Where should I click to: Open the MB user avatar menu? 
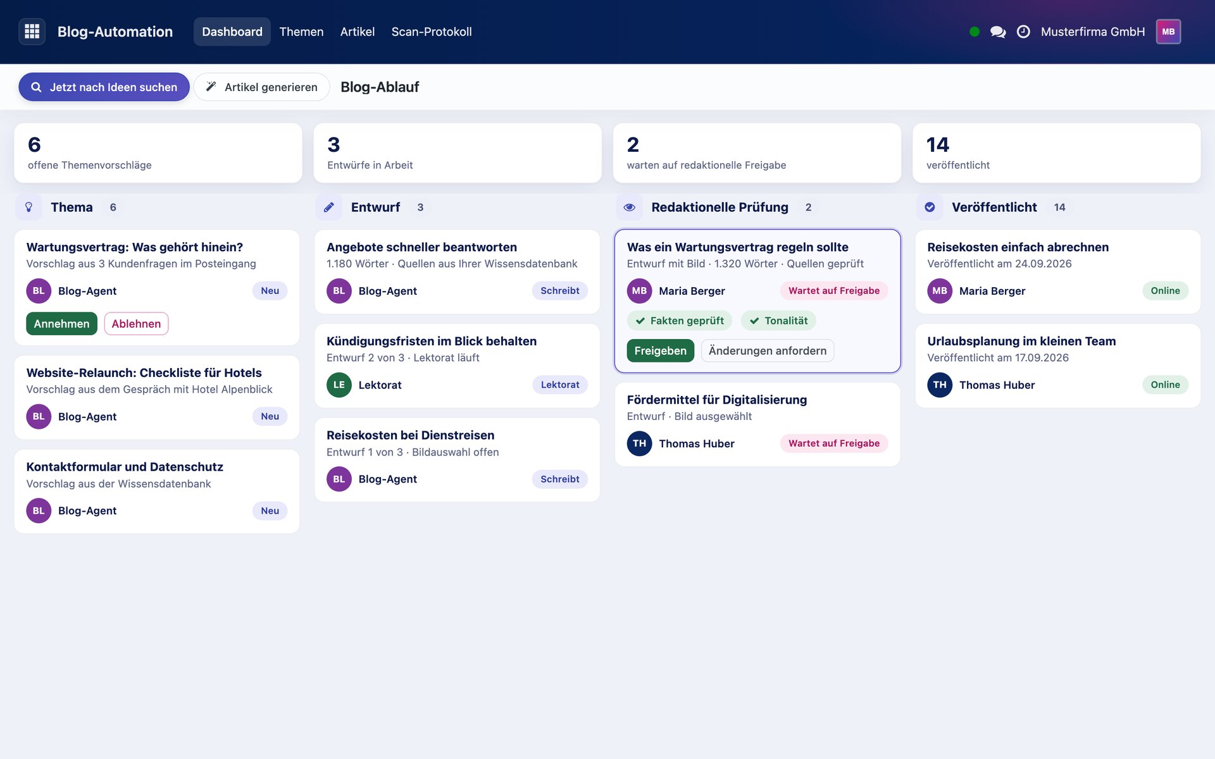pos(1168,32)
